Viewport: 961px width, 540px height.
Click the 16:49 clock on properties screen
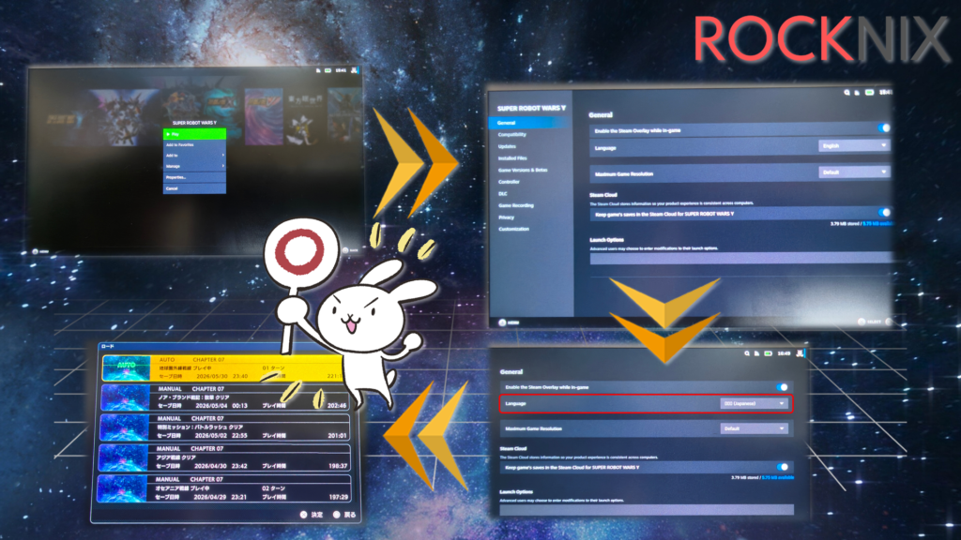(784, 353)
